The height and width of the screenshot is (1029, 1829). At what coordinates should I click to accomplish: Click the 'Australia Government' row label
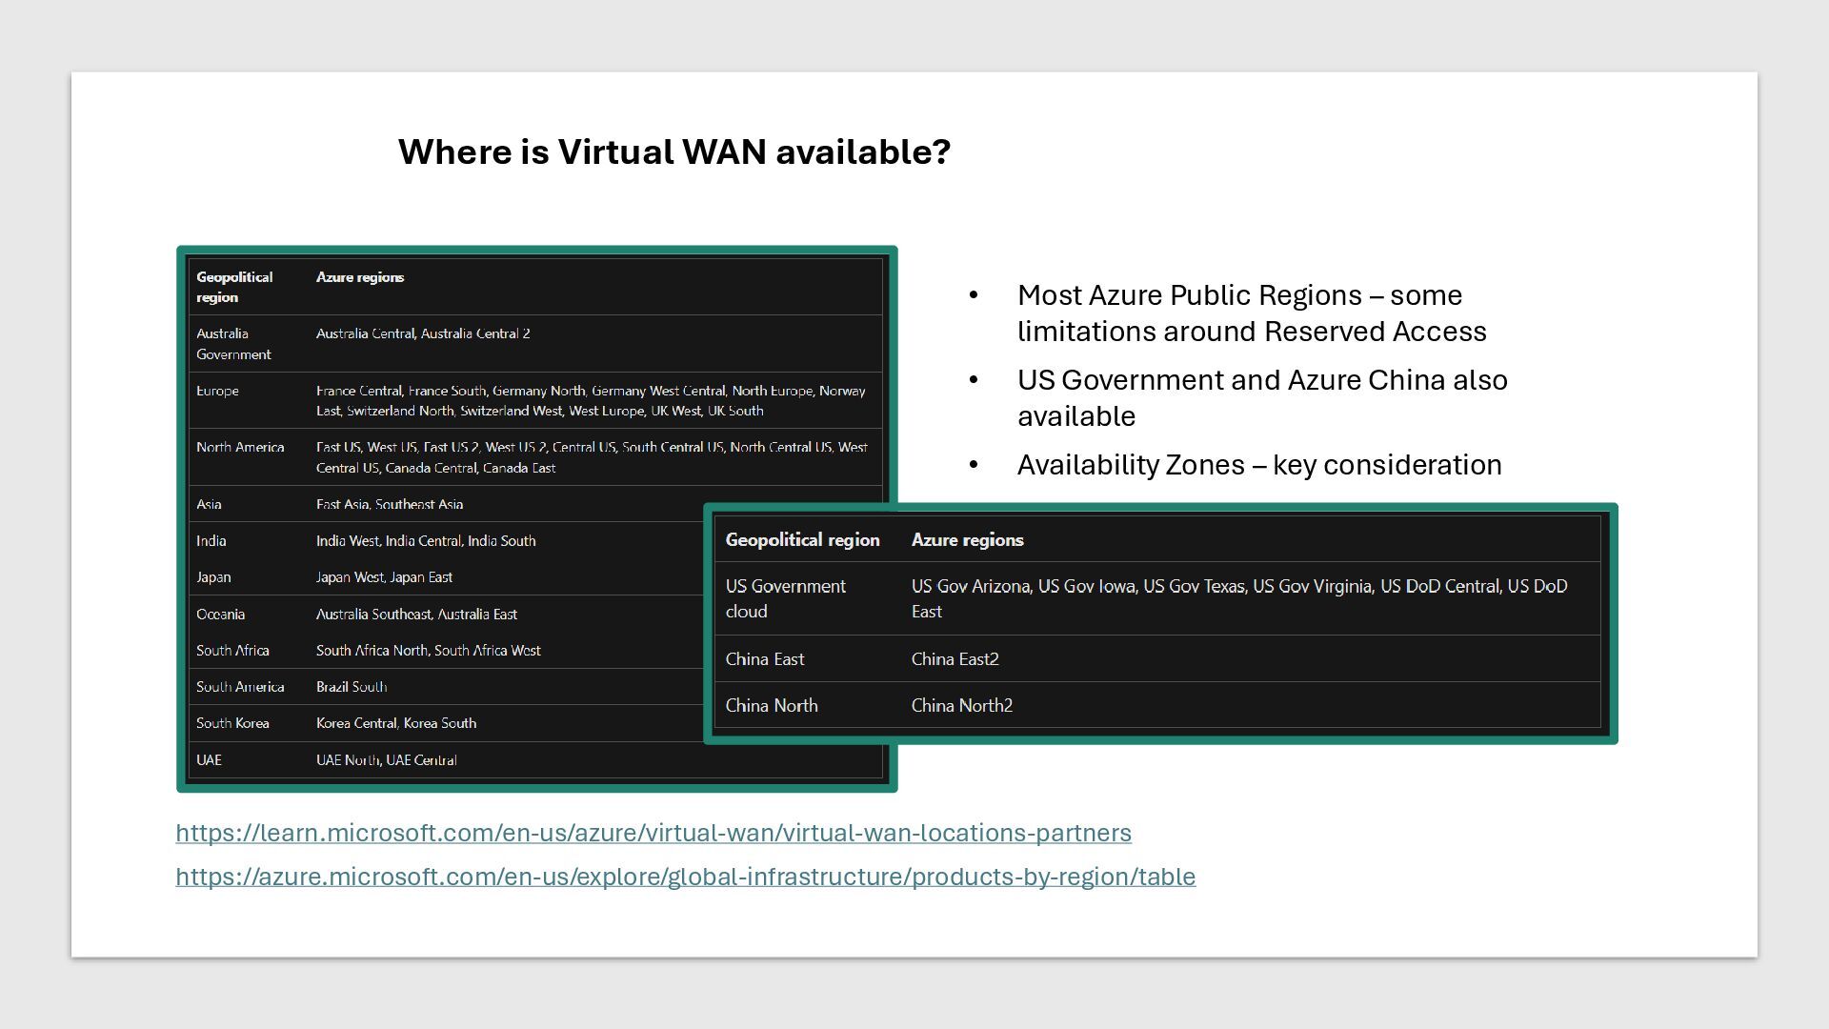[234, 344]
